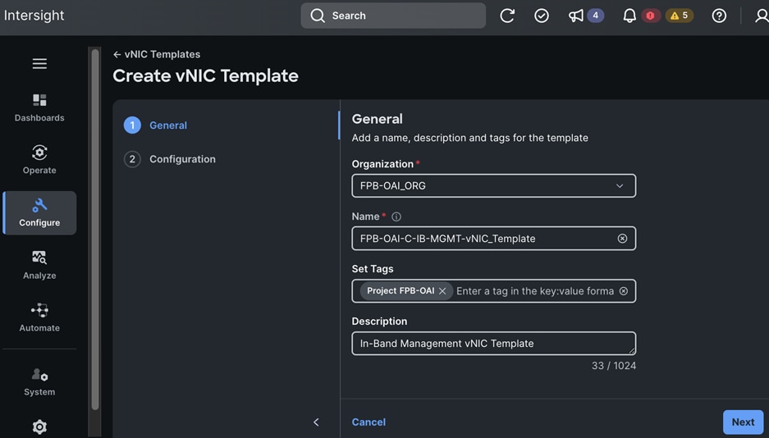Open the notifications bell

tap(629, 16)
